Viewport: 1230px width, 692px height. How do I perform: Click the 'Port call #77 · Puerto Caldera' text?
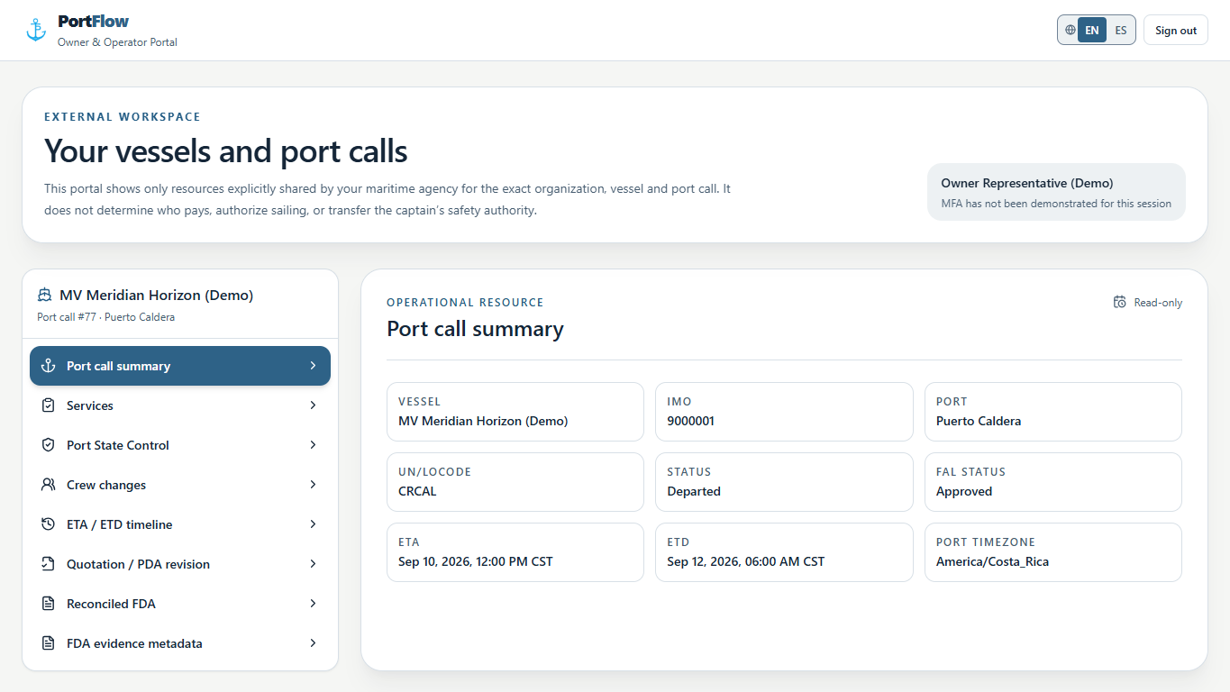[106, 317]
